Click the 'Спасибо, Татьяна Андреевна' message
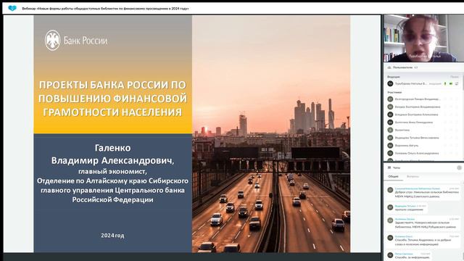Screen dimensions: 464x261 click(423, 242)
